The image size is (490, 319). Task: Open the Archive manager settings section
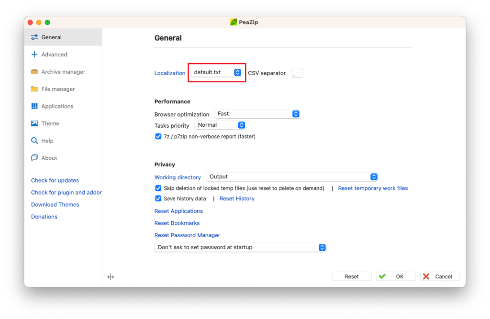pyautogui.click(x=63, y=72)
